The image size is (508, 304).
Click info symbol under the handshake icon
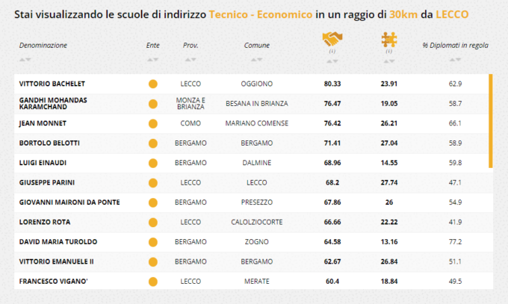(331, 52)
